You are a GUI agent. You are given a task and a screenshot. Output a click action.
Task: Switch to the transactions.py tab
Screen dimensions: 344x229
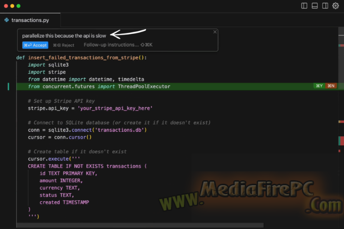point(30,20)
